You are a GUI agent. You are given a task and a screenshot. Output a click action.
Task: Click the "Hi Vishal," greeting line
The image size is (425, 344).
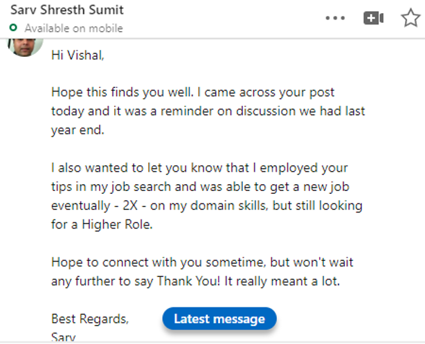78,55
